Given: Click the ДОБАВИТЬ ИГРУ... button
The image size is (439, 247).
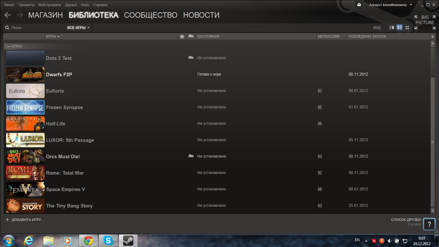Looking at the screenshot, I should (x=24, y=220).
